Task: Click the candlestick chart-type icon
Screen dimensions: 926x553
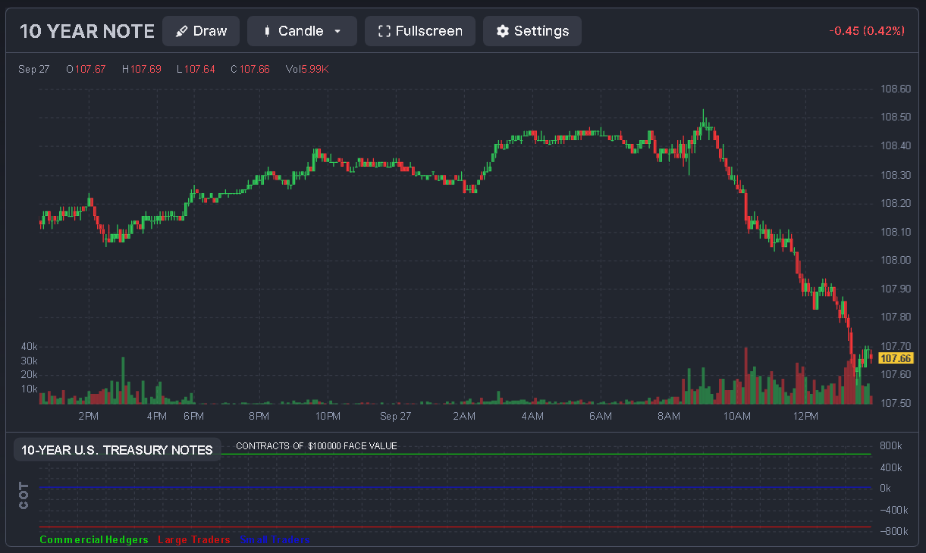Action: (x=267, y=31)
